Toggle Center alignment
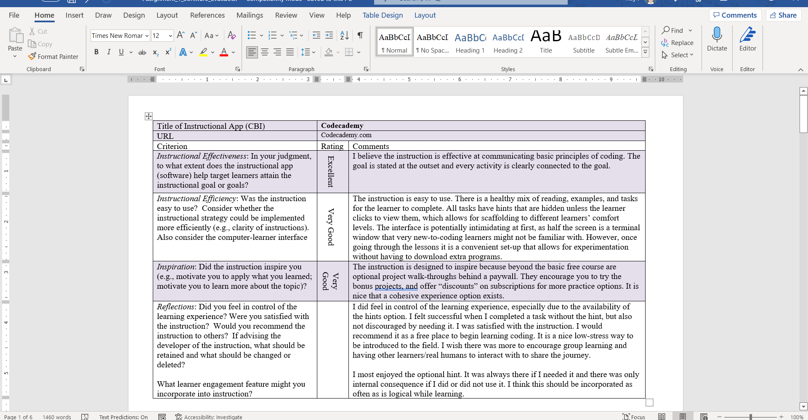 (x=265, y=52)
